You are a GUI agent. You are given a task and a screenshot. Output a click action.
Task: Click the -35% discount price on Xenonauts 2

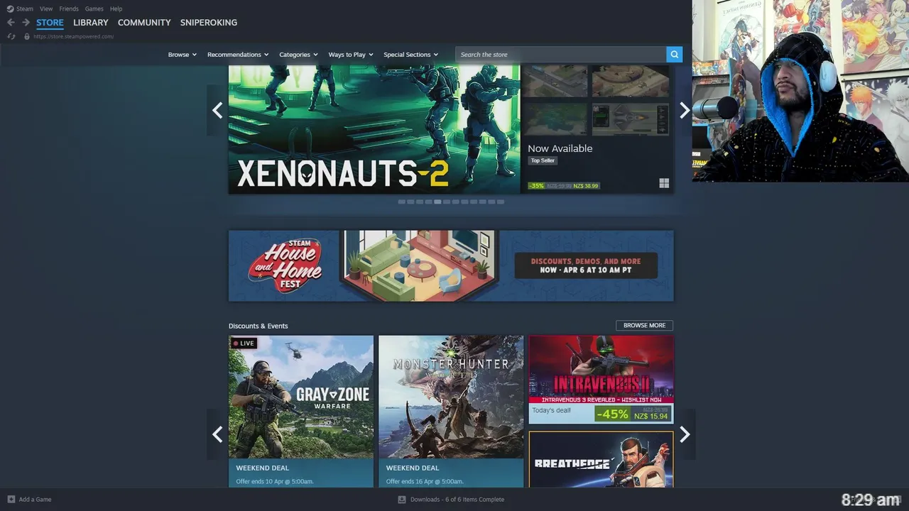click(x=564, y=186)
